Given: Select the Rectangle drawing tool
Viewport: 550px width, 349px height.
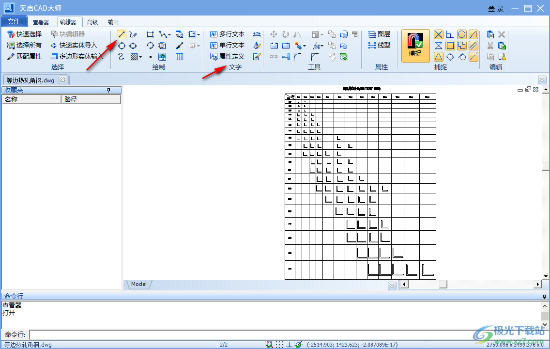Looking at the screenshot, I should tap(150, 34).
